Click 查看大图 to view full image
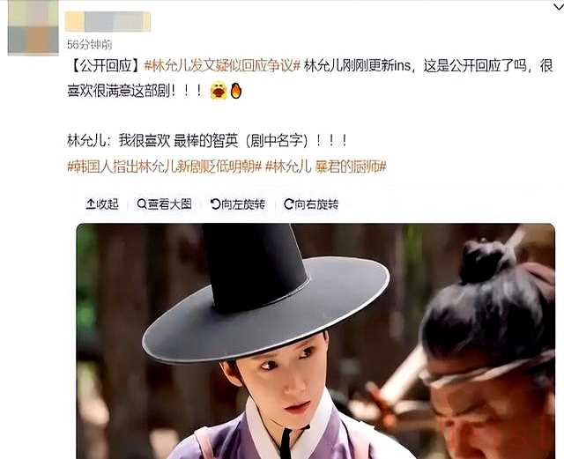The image size is (564, 459). pyautogui.click(x=165, y=204)
